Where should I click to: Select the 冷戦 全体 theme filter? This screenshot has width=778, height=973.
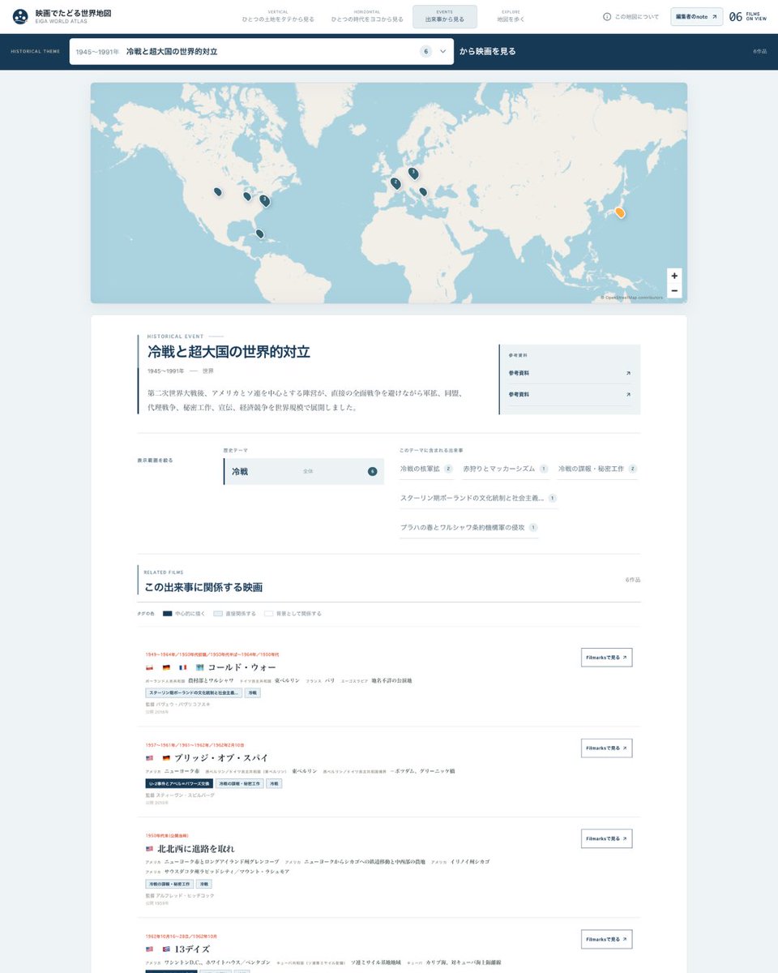[304, 471]
